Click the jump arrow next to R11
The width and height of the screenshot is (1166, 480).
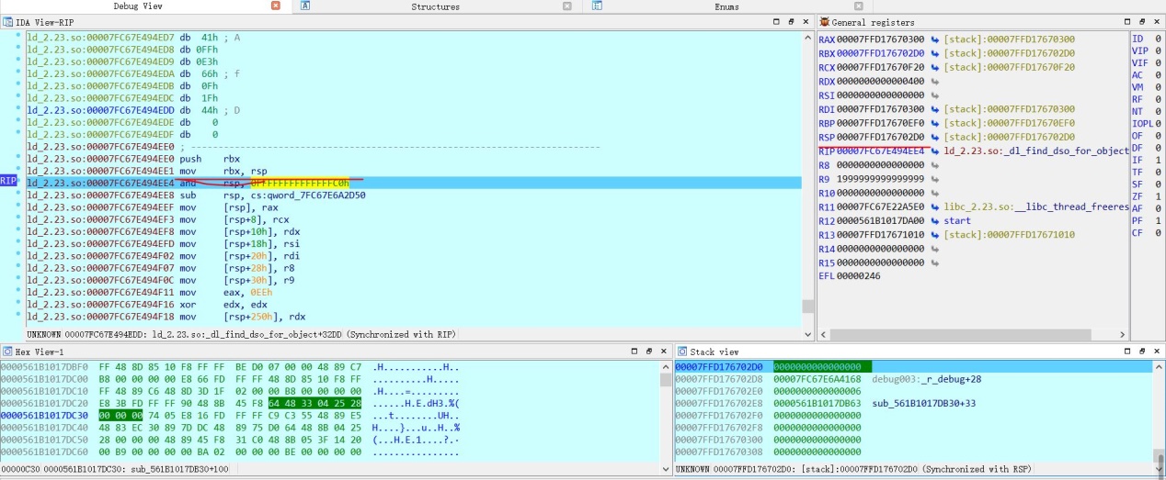(935, 207)
